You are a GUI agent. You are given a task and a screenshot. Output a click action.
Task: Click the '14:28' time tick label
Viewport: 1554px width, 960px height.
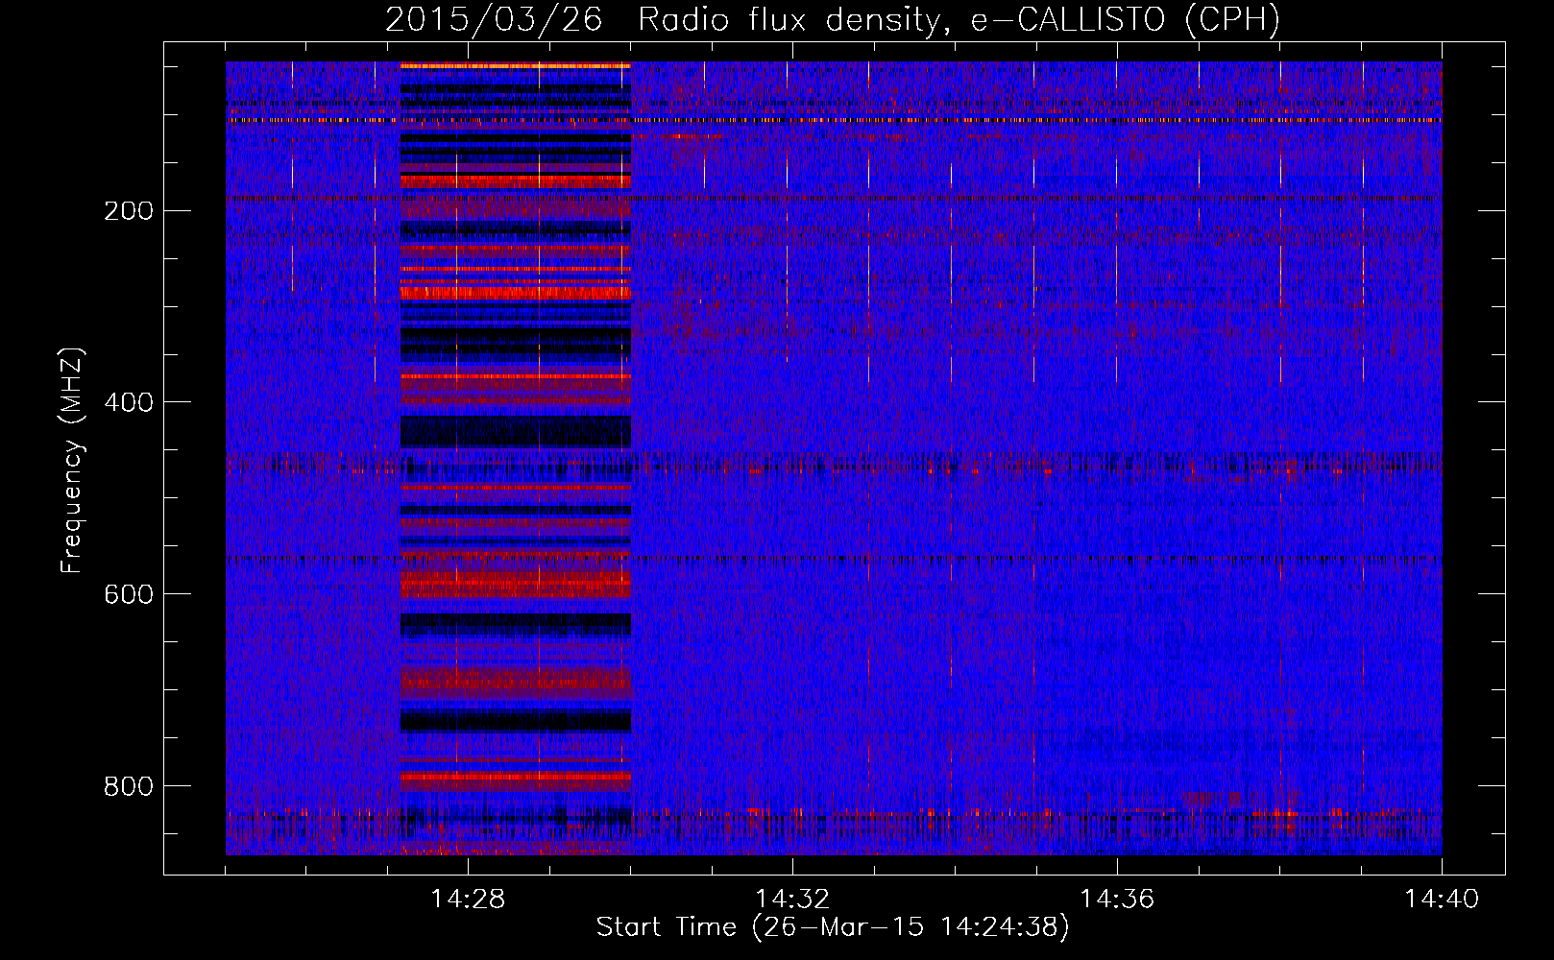[x=468, y=900]
